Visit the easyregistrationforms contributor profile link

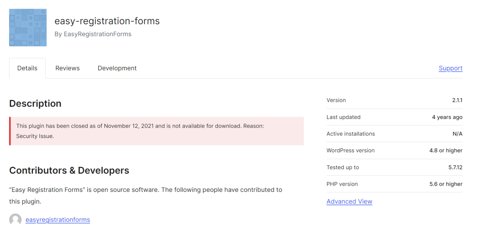coord(57,219)
